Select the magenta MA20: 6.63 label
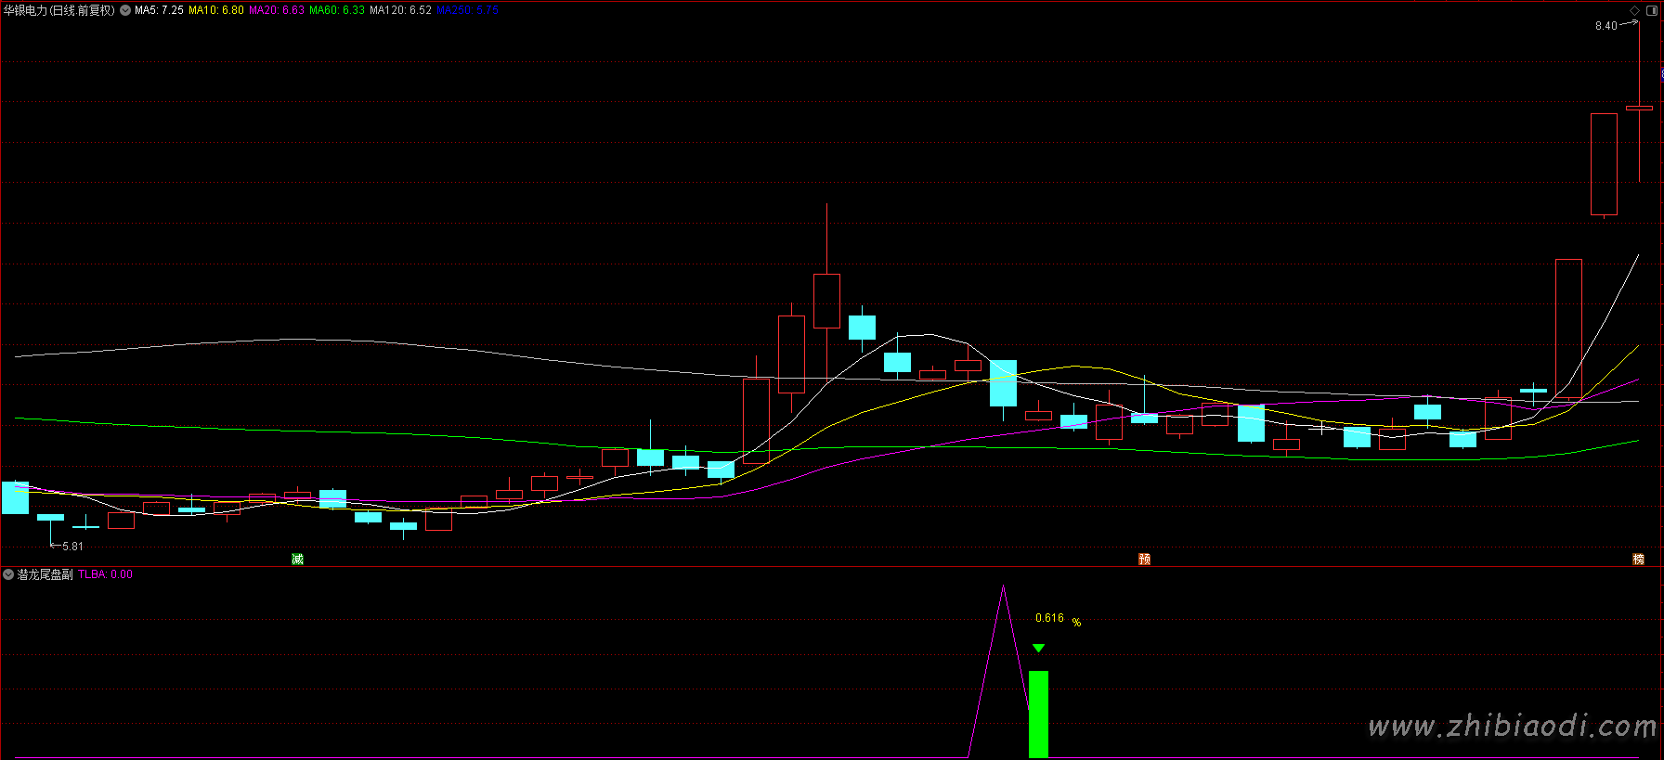The height and width of the screenshot is (760, 1664). [x=276, y=10]
